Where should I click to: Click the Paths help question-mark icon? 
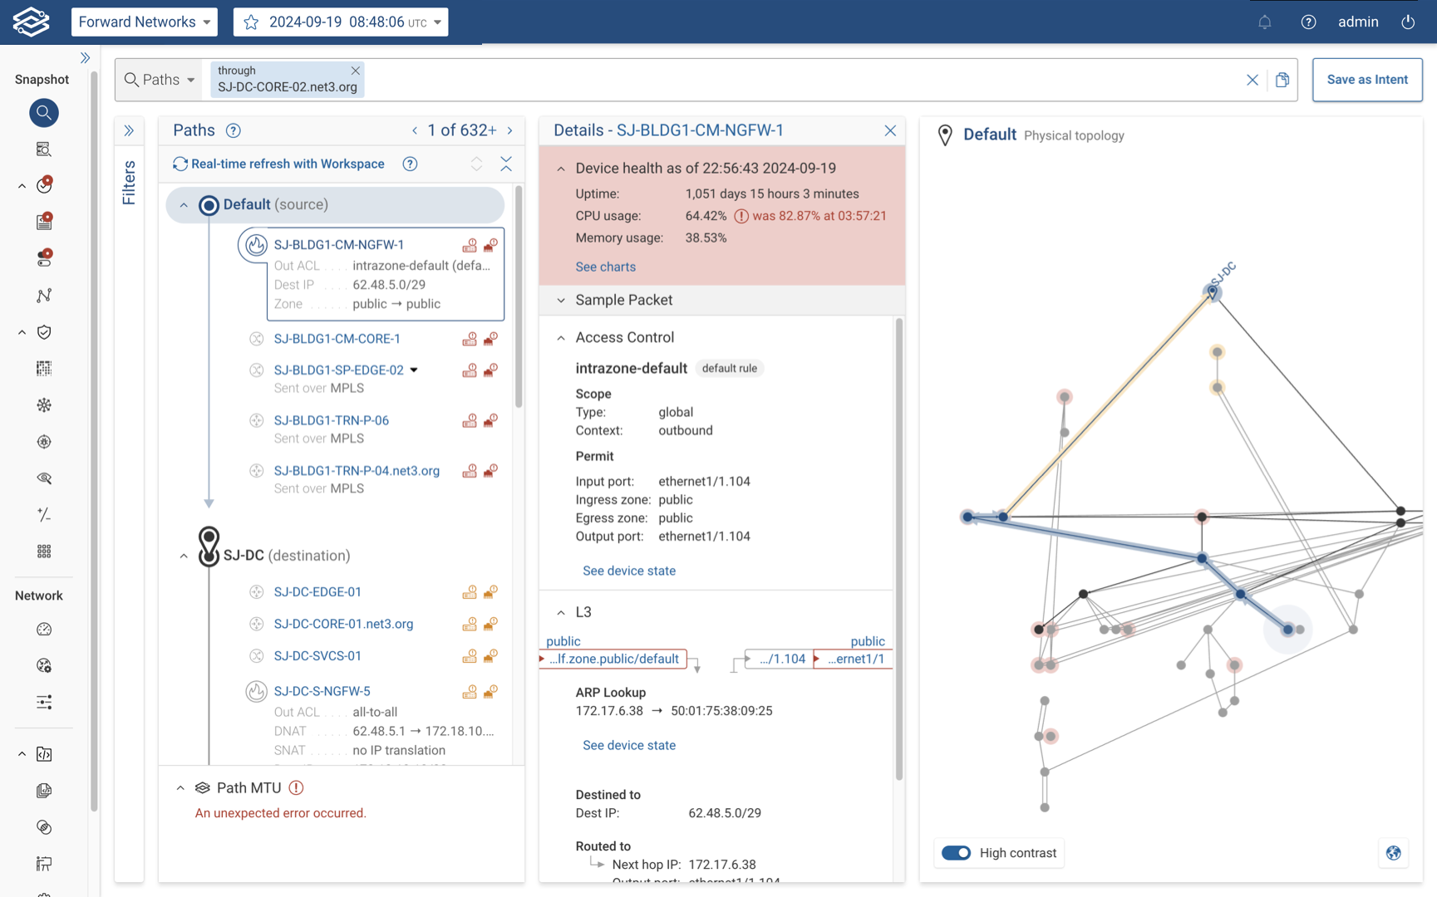tap(234, 130)
